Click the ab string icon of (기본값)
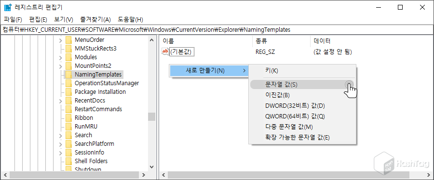Viewport: 434px width, 180px height. pos(165,51)
